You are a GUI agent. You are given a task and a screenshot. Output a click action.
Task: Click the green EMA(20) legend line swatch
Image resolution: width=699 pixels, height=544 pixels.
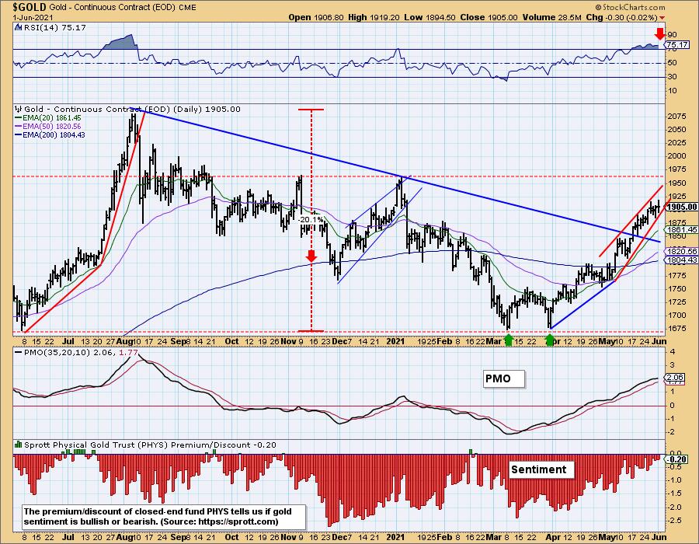tap(19, 117)
